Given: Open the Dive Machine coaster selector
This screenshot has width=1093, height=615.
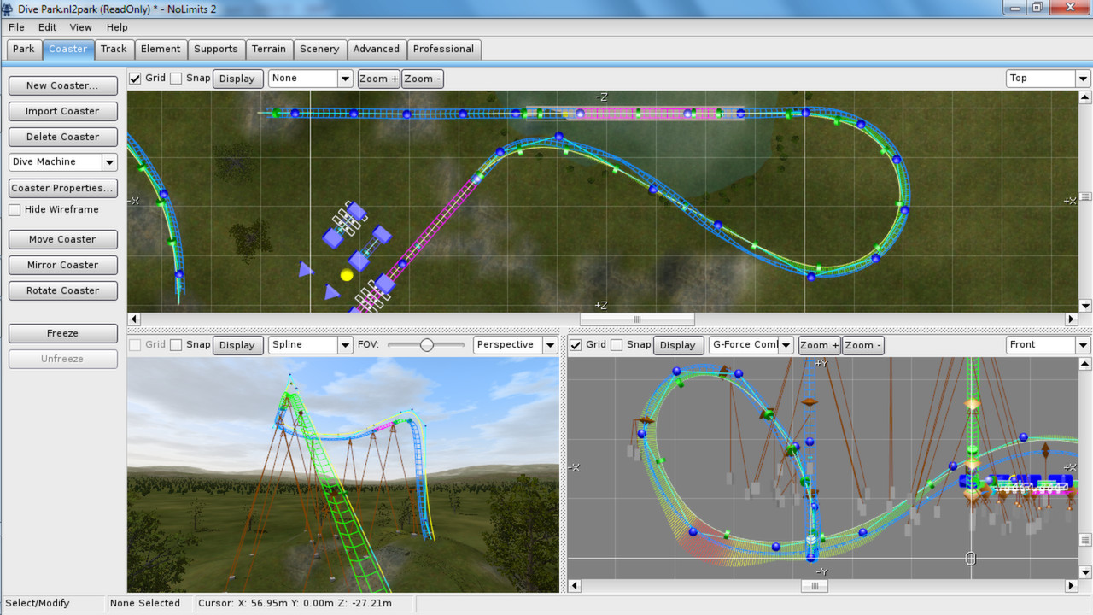Looking at the screenshot, I should [x=111, y=161].
